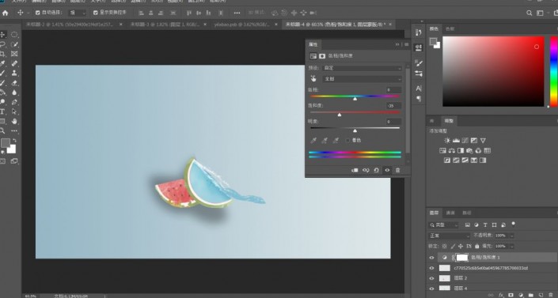Click the Lightness slider handle
558x298 pixels.
355,130
